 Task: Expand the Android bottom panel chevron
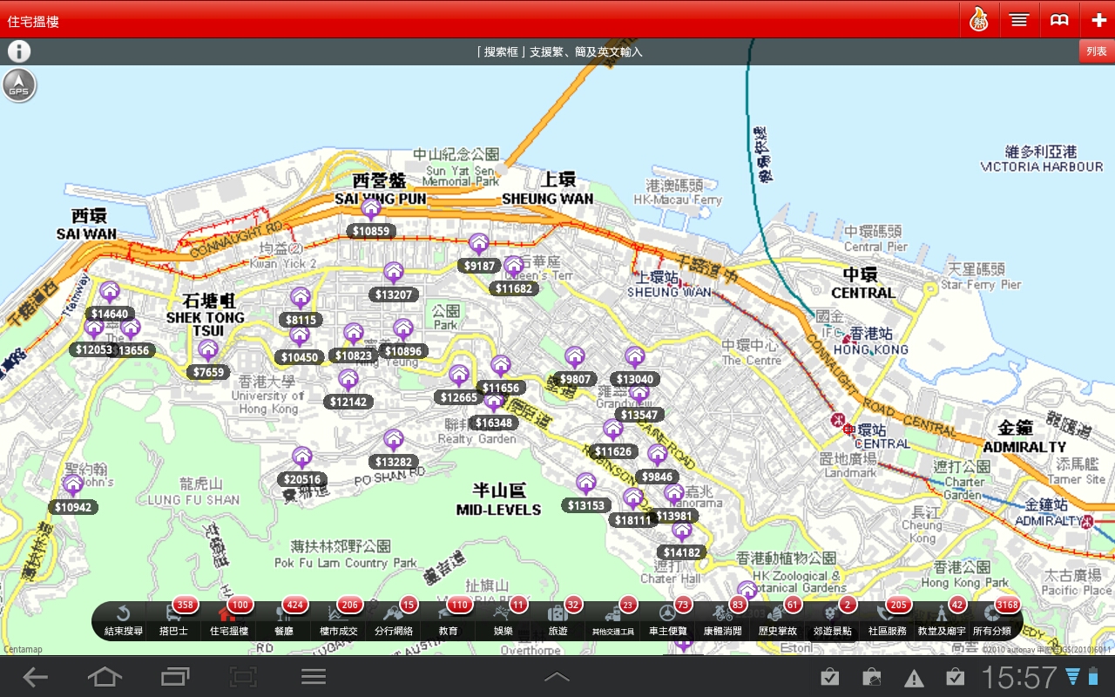click(557, 677)
